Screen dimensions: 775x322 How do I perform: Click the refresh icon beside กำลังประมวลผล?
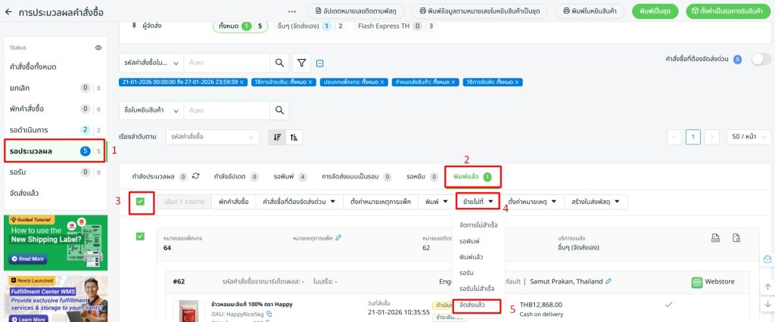click(x=197, y=177)
